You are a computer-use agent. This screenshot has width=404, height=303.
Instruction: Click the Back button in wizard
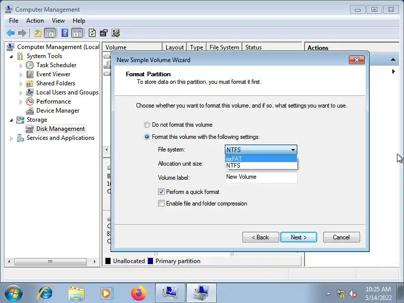point(261,237)
